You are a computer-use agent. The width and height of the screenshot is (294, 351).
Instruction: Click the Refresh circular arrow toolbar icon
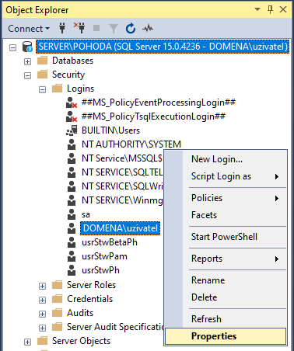131,28
